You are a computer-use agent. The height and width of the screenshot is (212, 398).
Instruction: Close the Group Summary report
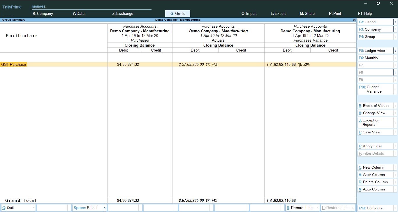pyautogui.click(x=354, y=20)
